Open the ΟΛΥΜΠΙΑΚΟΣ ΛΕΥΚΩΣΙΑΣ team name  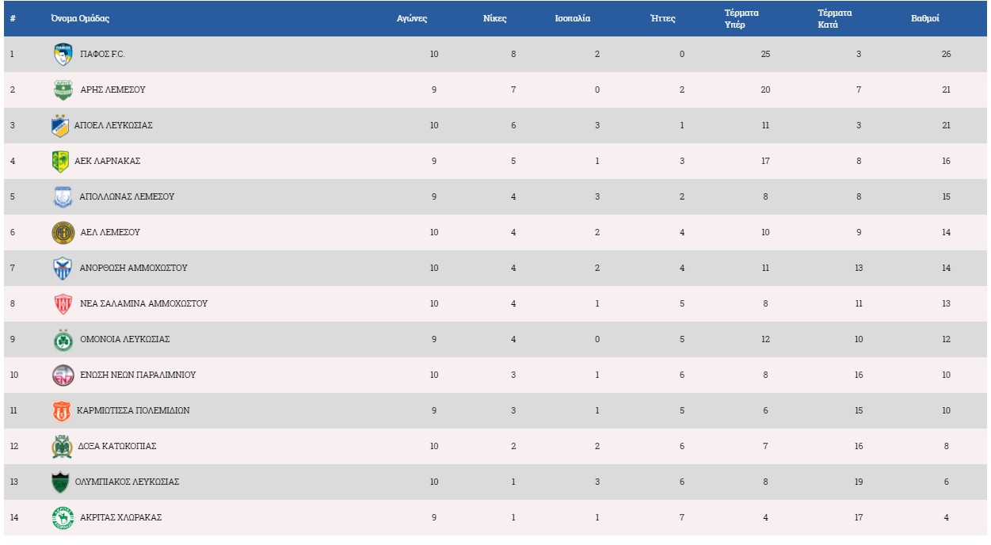point(127,482)
